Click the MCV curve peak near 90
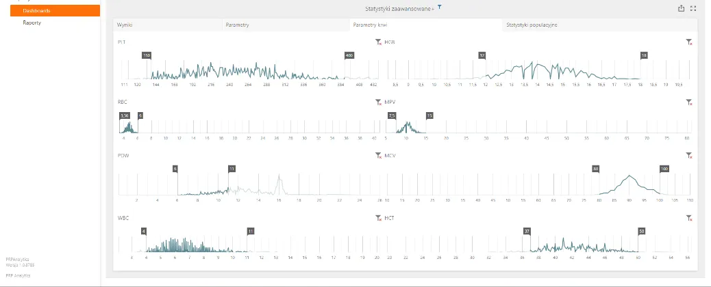The height and width of the screenshot is (287, 711). pyautogui.click(x=629, y=176)
